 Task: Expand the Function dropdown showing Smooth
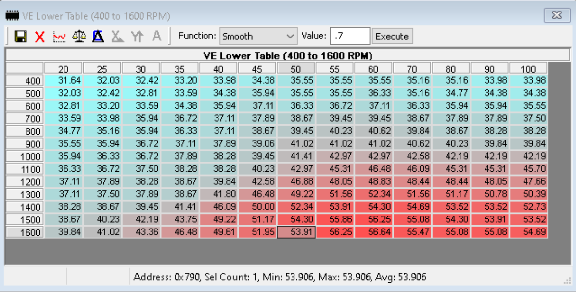pyautogui.click(x=258, y=37)
